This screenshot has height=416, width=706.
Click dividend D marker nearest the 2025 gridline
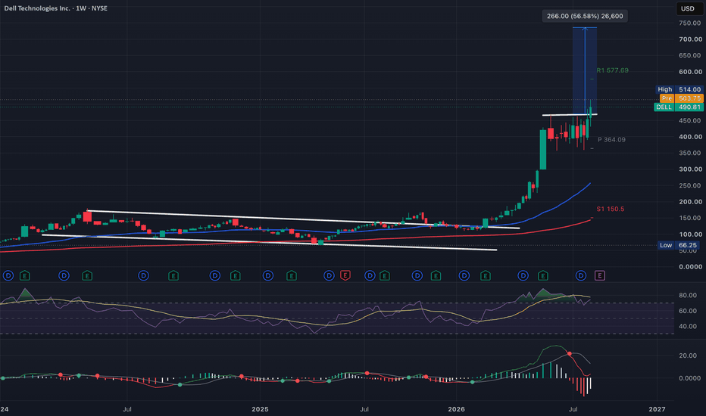tap(268, 275)
